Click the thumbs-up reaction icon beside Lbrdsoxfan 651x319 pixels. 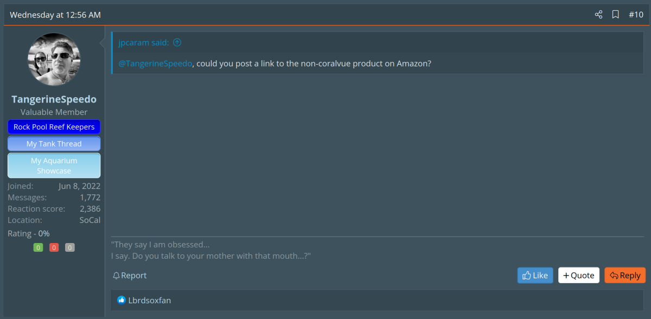click(x=122, y=300)
